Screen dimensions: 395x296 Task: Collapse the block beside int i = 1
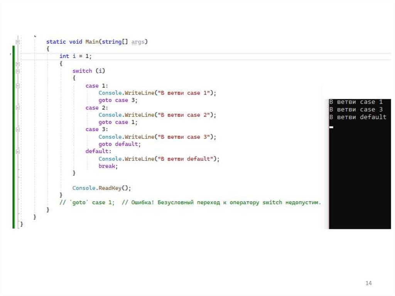(18, 64)
